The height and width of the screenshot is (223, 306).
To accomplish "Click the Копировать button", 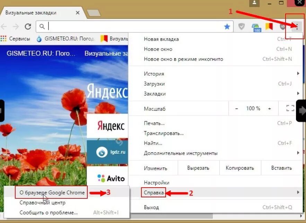I will pos(240,168).
